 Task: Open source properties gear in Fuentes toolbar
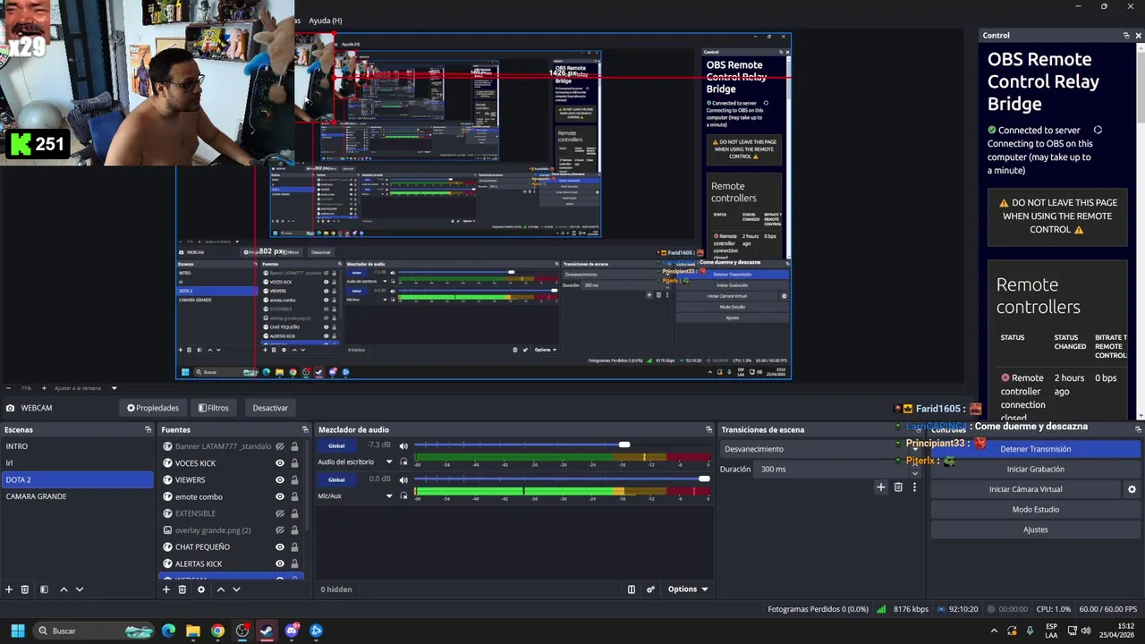tap(201, 589)
